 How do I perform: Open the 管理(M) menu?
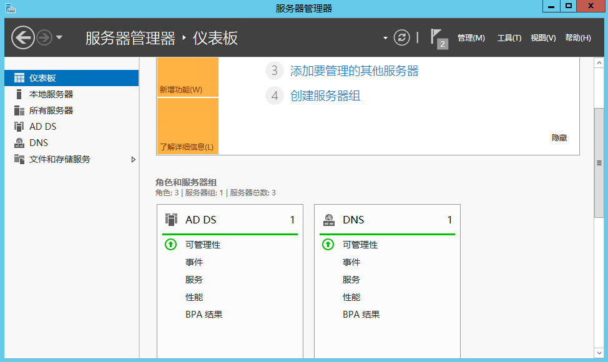click(x=471, y=38)
